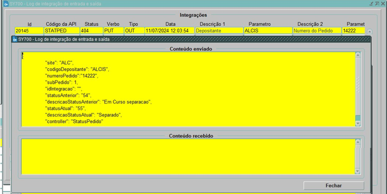Select the parameter cell showing 14222
387x194 pixels.
click(x=353, y=31)
